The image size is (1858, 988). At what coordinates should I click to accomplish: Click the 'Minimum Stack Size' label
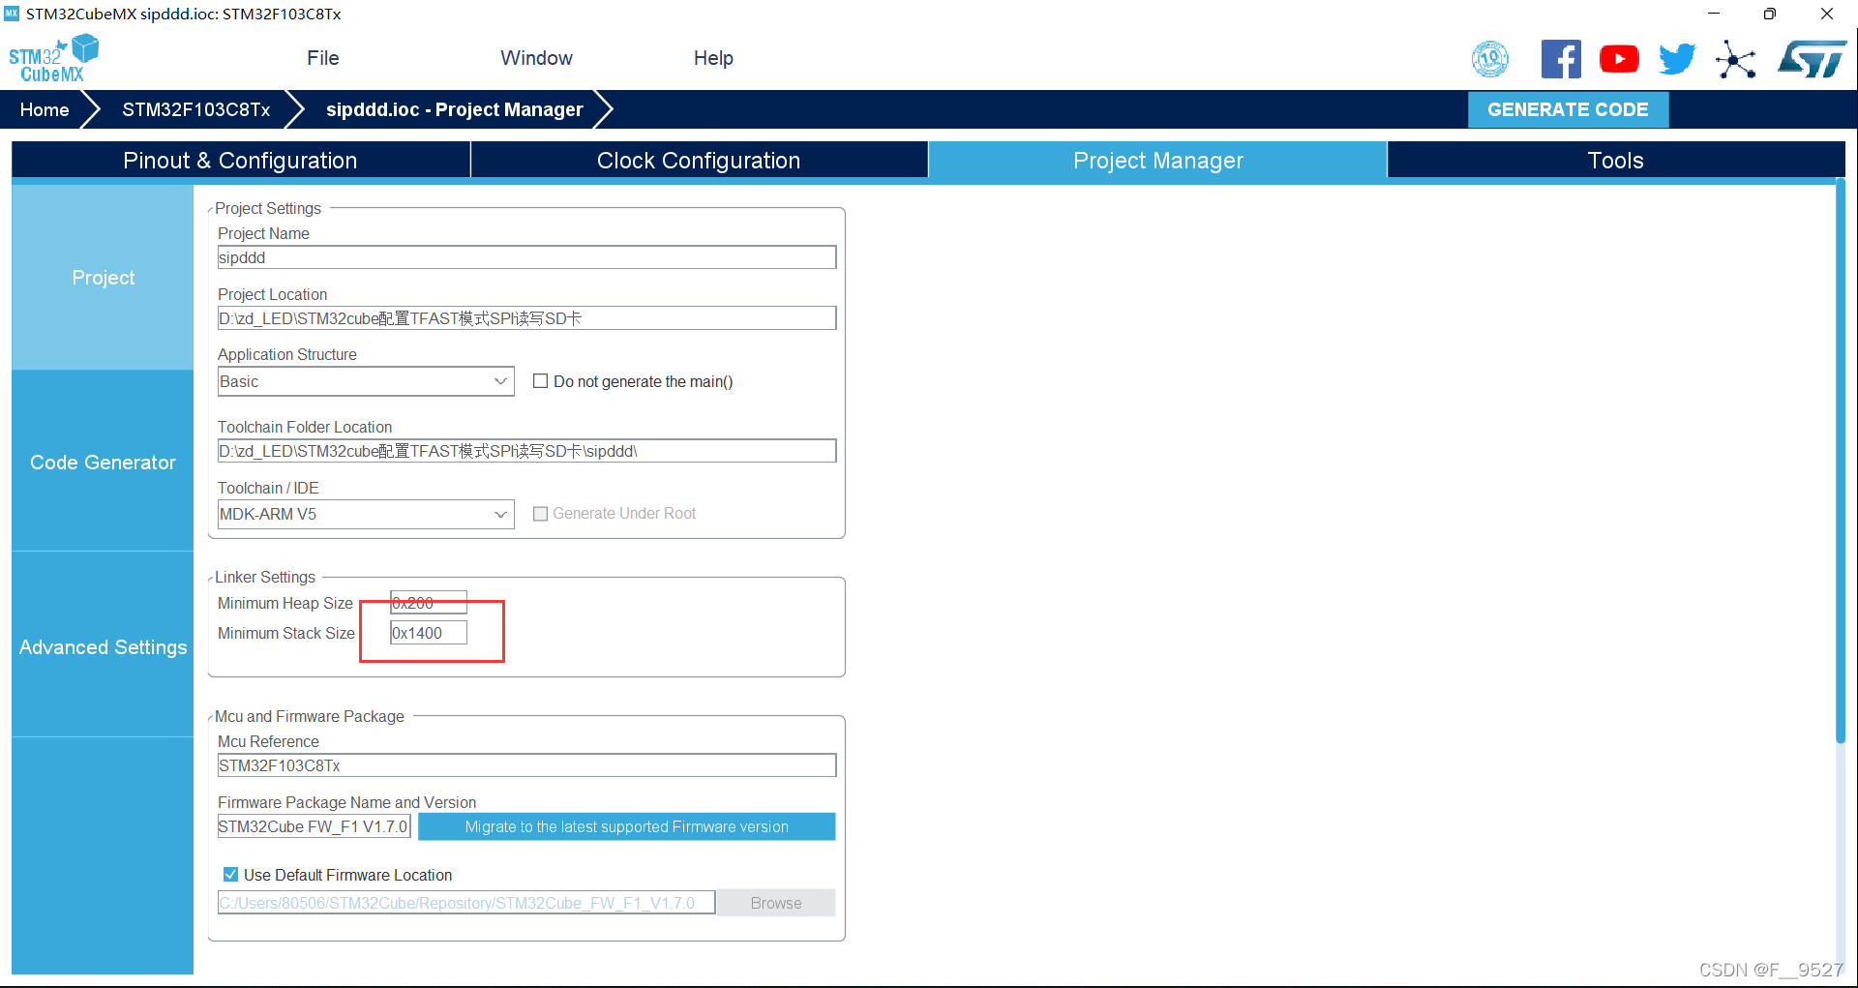(285, 633)
